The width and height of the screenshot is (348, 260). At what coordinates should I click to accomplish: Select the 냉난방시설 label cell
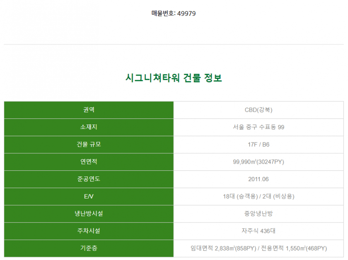[x=89, y=213]
